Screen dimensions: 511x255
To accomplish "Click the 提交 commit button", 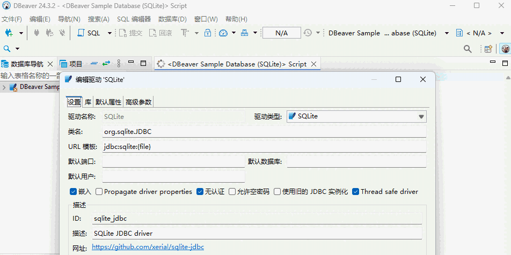I will pos(130,33).
